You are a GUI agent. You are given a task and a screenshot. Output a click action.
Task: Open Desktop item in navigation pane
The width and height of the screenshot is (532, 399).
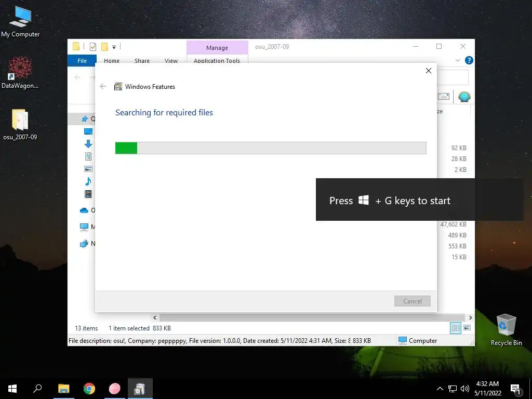tap(88, 131)
